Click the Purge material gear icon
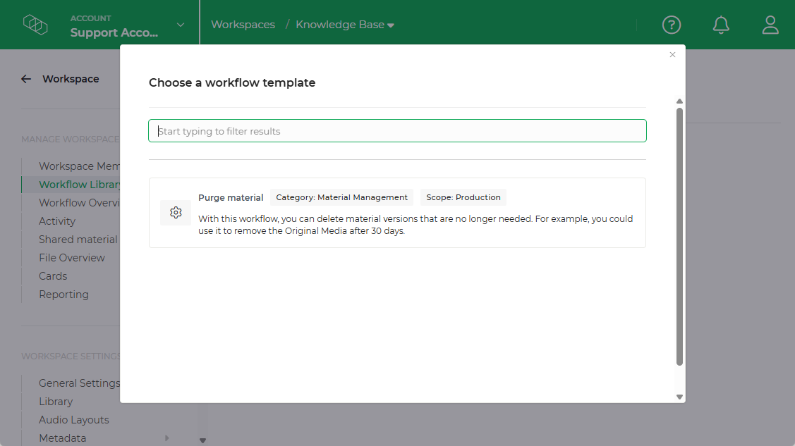 click(x=176, y=213)
